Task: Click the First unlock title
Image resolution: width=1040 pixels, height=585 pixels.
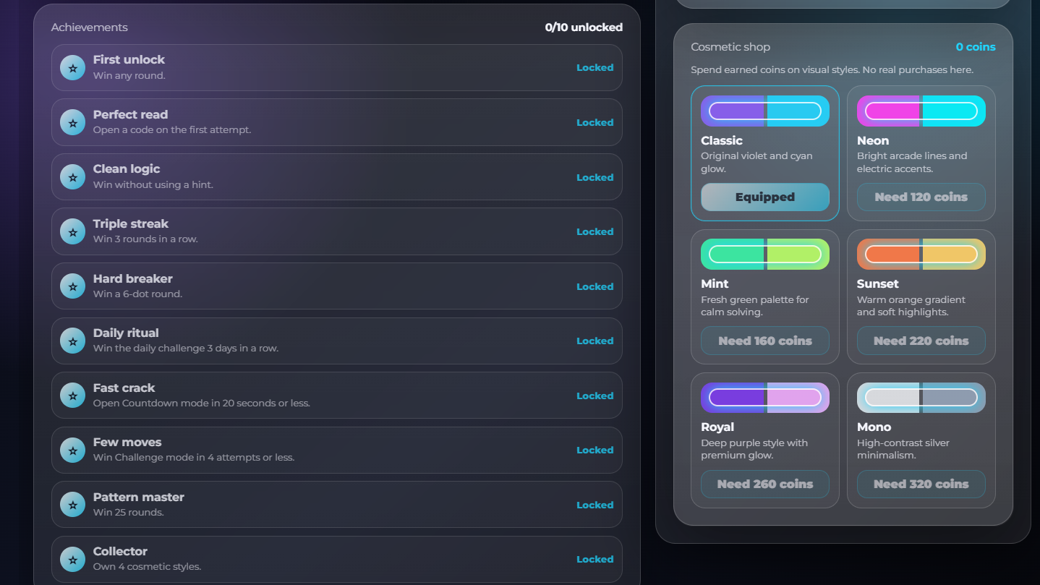Action: pos(129,60)
